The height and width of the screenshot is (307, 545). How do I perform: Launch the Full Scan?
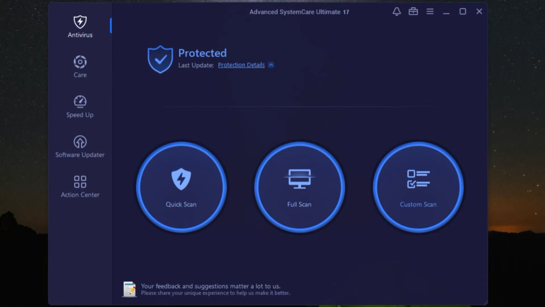click(x=299, y=187)
